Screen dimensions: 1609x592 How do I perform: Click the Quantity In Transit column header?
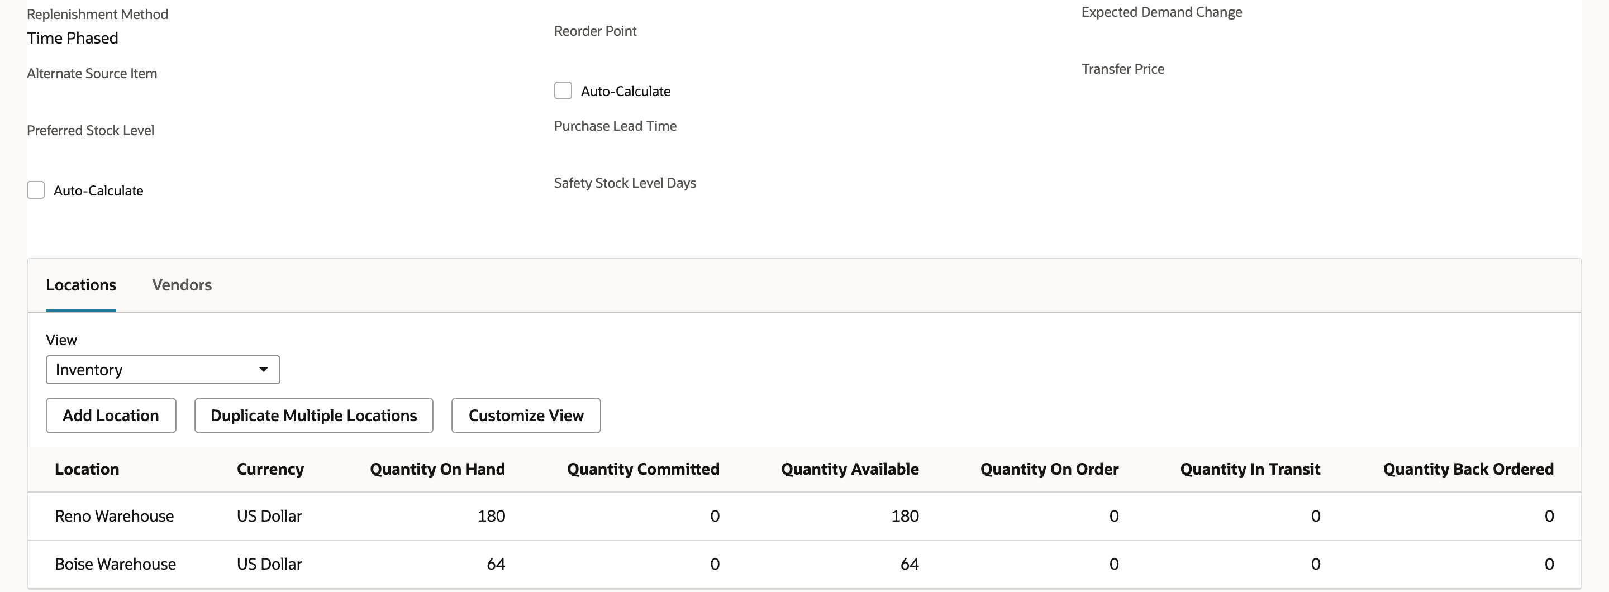[1250, 469]
